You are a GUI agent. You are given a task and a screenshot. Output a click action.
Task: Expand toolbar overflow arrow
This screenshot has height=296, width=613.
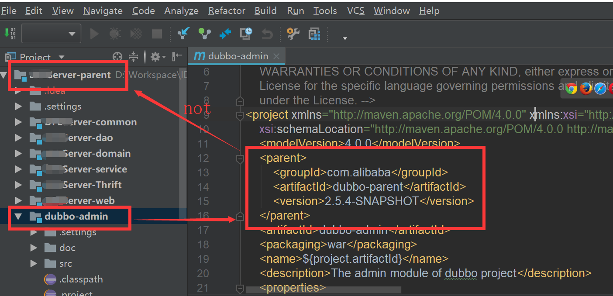[345, 38]
